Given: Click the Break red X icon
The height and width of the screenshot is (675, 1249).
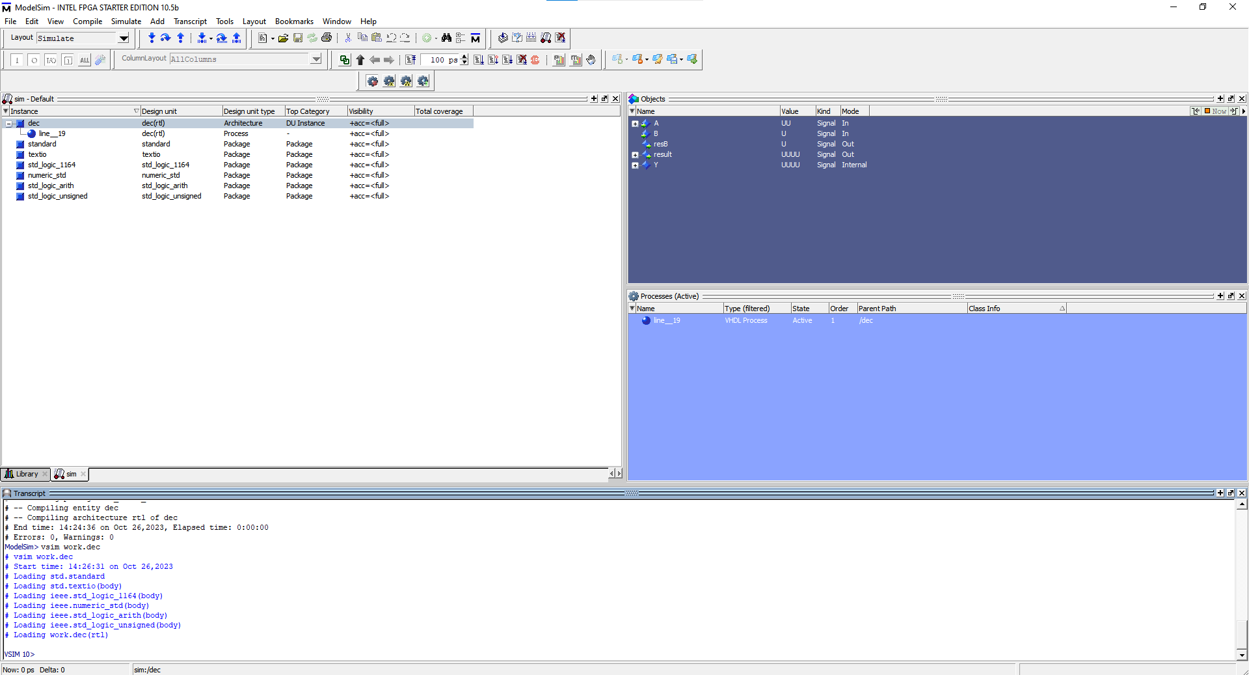Looking at the screenshot, I should click(x=560, y=38).
